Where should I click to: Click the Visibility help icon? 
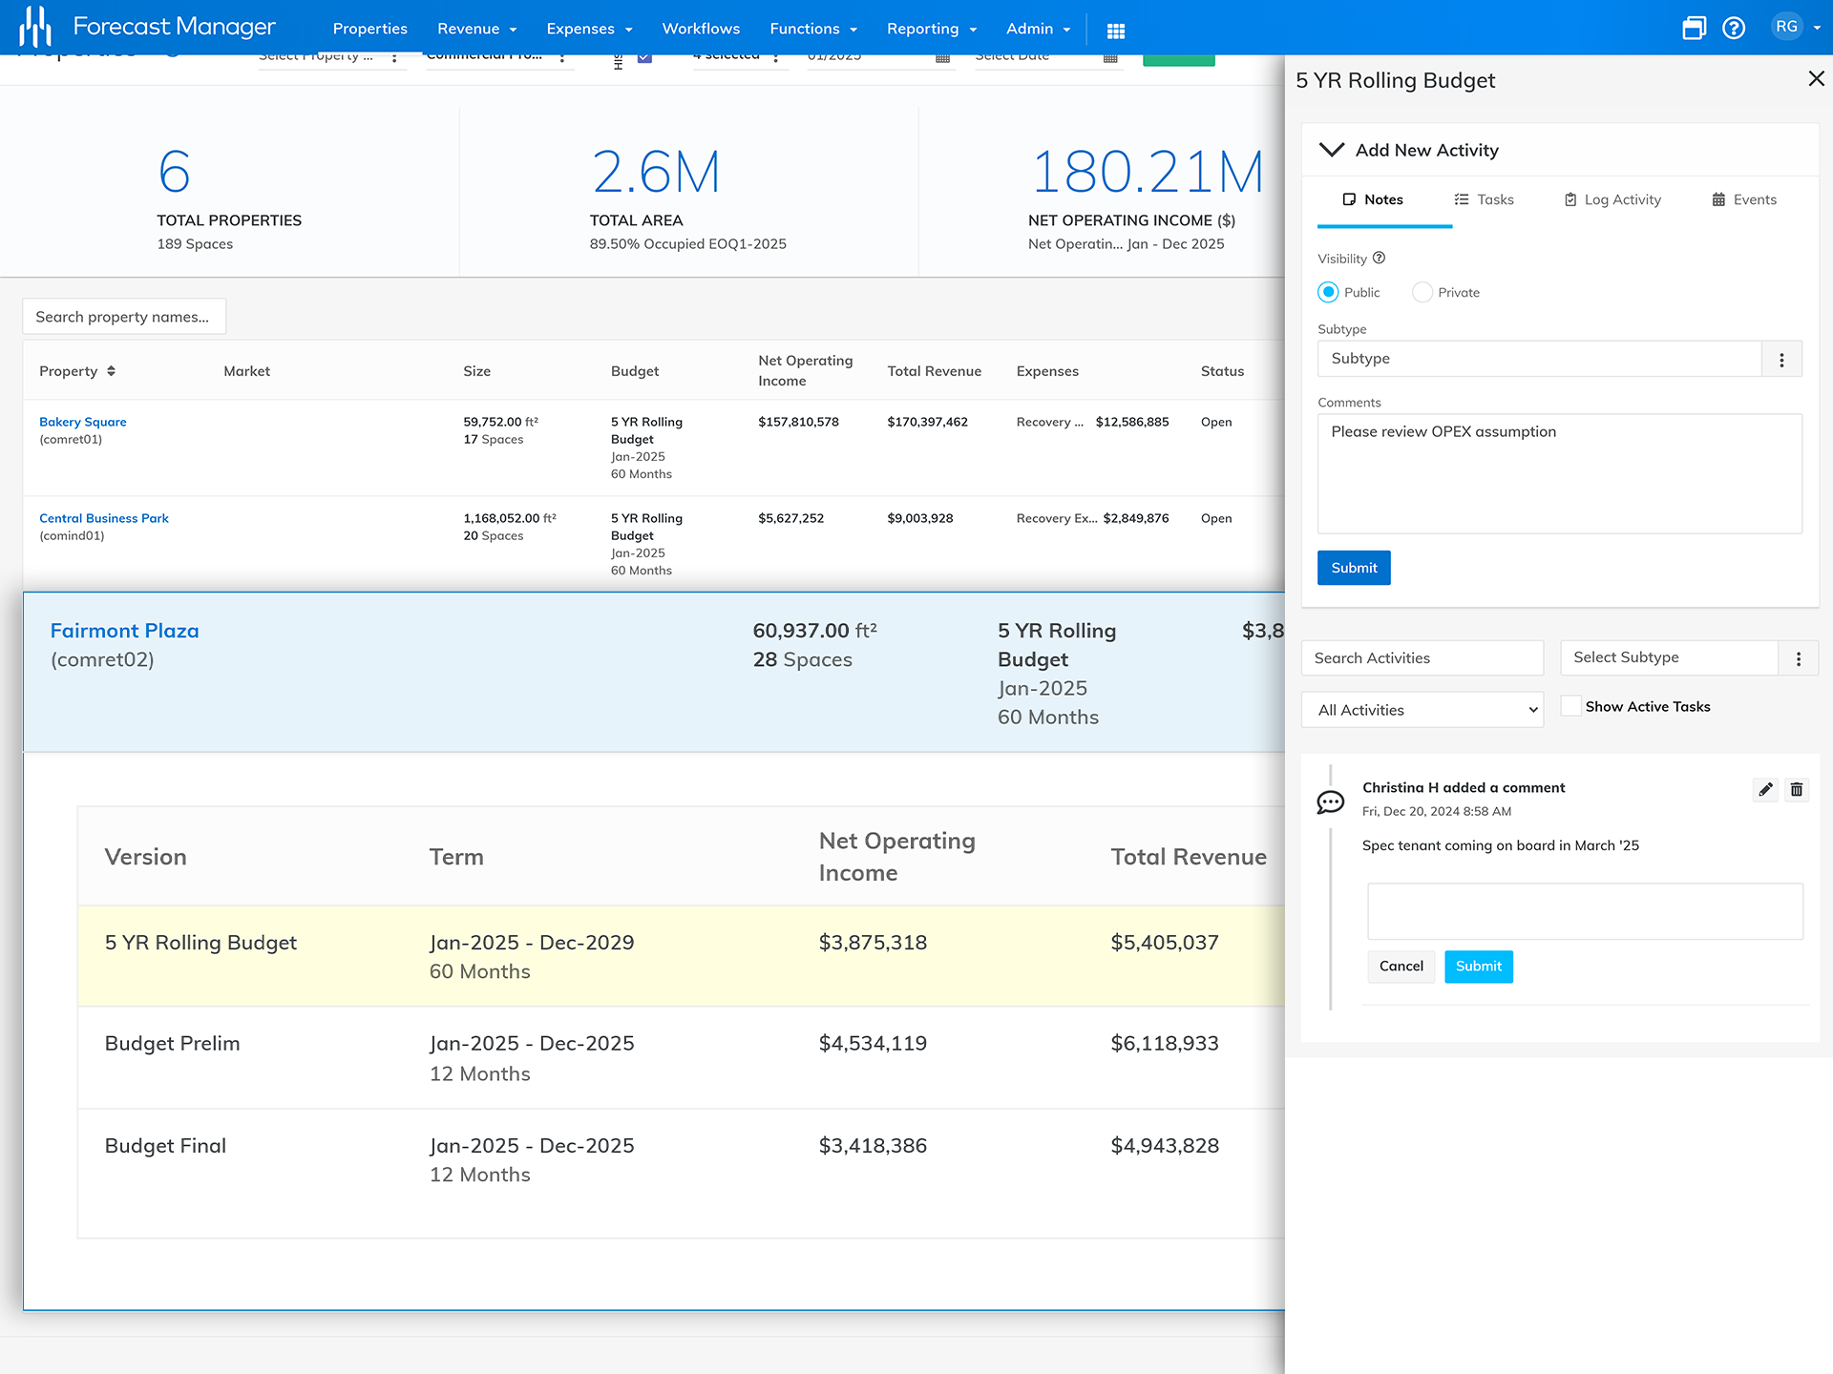[1380, 258]
